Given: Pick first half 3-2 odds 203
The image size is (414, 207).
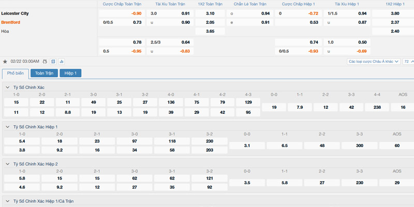Looking at the screenshot, I should pos(210,150).
